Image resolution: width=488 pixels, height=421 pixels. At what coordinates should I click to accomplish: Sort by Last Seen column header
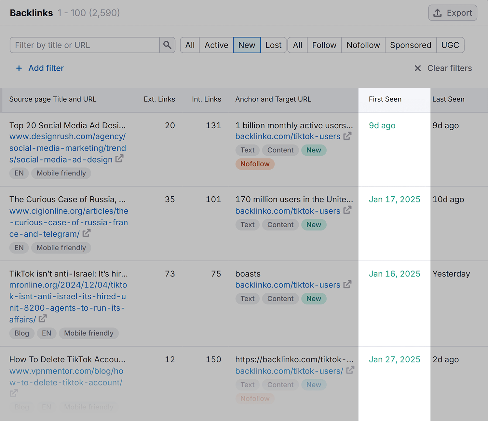(x=448, y=99)
